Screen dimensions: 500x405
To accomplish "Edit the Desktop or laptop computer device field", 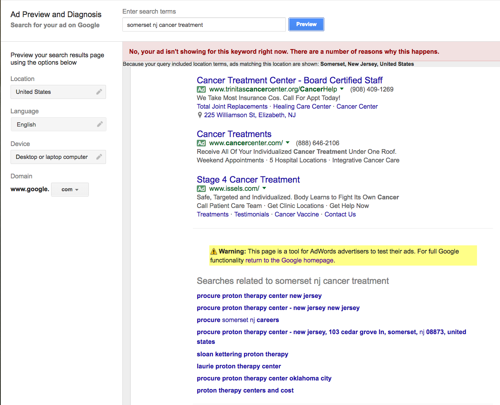I will pos(58,157).
